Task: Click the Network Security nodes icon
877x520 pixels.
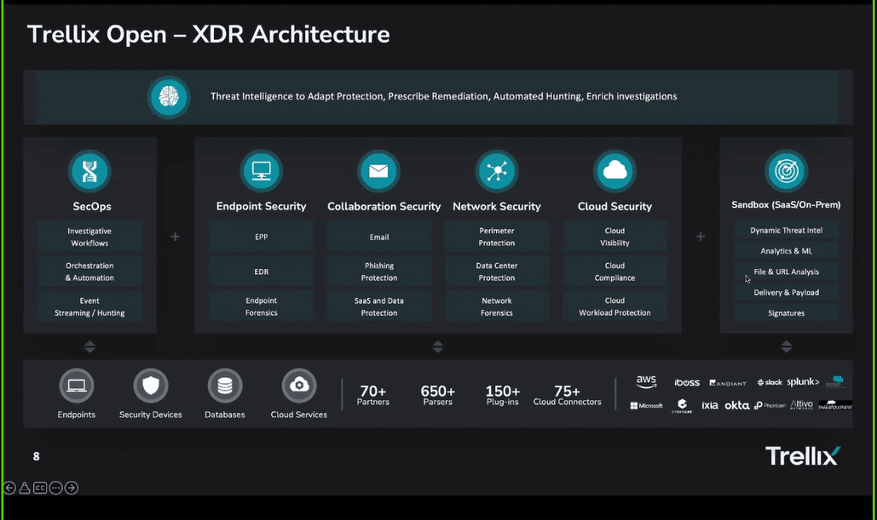Action: pos(496,172)
